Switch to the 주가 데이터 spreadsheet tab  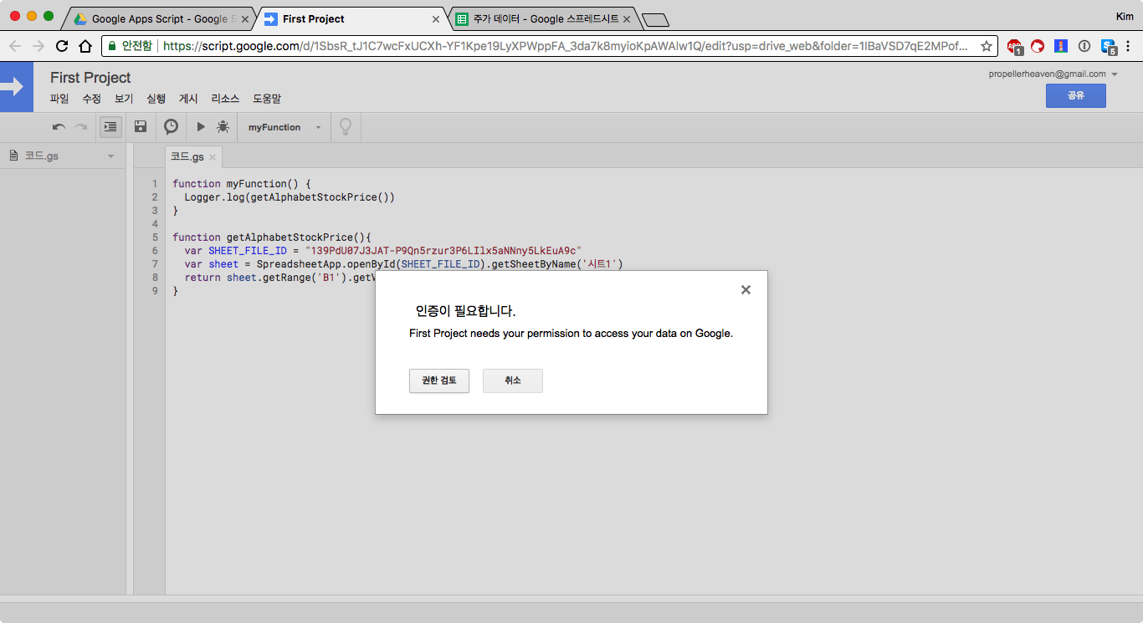tap(541, 18)
